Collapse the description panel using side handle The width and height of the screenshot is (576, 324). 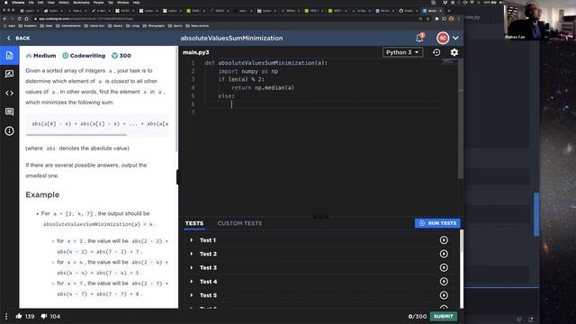178,177
